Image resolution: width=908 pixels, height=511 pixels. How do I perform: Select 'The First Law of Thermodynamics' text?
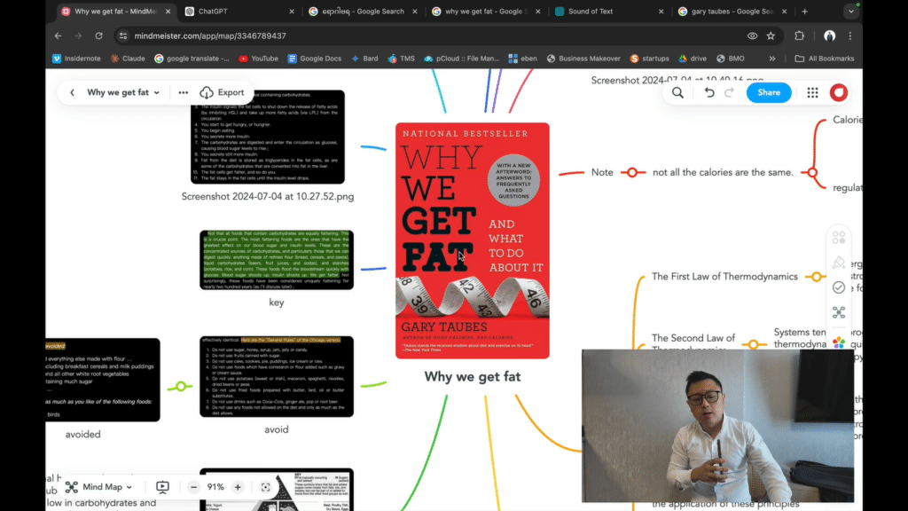pos(724,277)
